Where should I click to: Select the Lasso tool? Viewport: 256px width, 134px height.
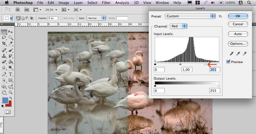[x=4, y=38]
